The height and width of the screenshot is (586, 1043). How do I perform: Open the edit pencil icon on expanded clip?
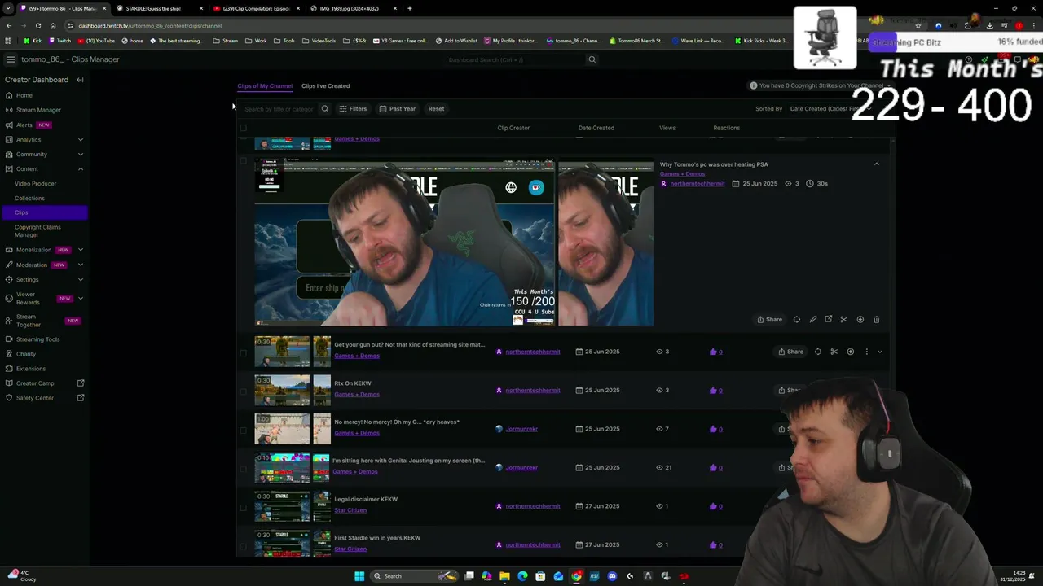click(812, 319)
